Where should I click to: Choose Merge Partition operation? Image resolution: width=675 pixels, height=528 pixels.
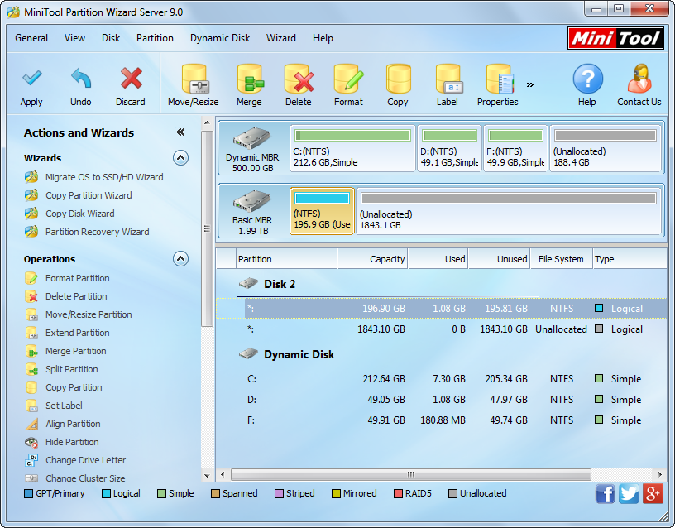coord(76,351)
